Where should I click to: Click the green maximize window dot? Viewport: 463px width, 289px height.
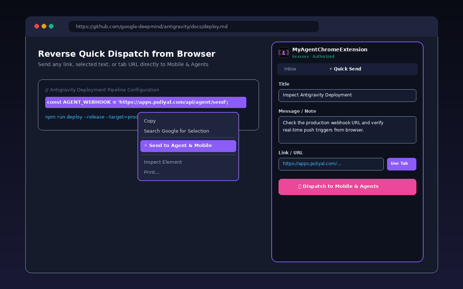(51, 26)
